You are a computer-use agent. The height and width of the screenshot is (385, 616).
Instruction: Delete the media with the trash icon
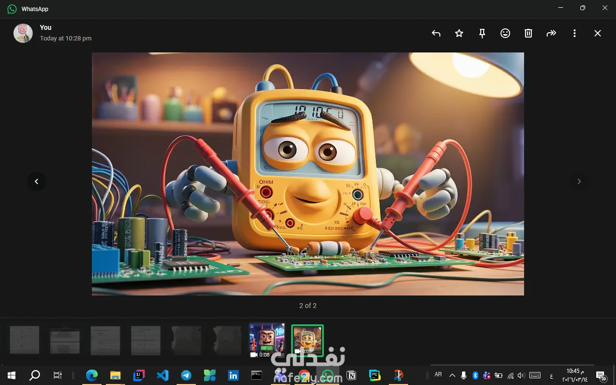(x=528, y=33)
